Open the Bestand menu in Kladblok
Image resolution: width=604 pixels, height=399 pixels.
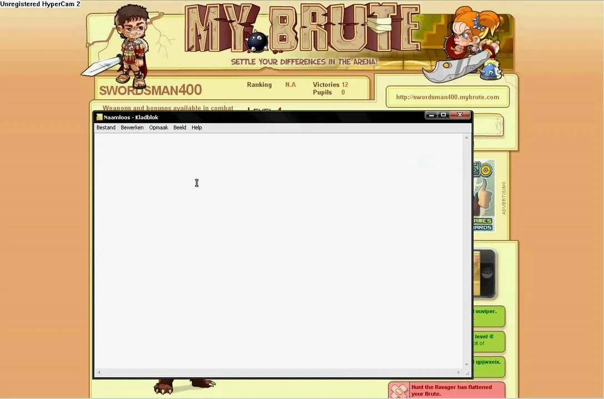[106, 127]
